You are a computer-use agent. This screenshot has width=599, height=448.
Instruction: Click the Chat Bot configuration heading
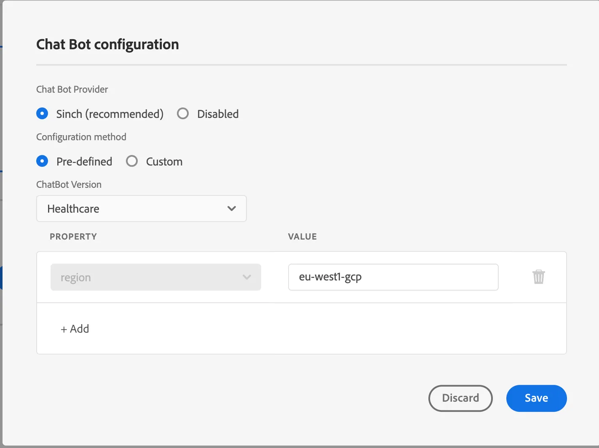[108, 44]
